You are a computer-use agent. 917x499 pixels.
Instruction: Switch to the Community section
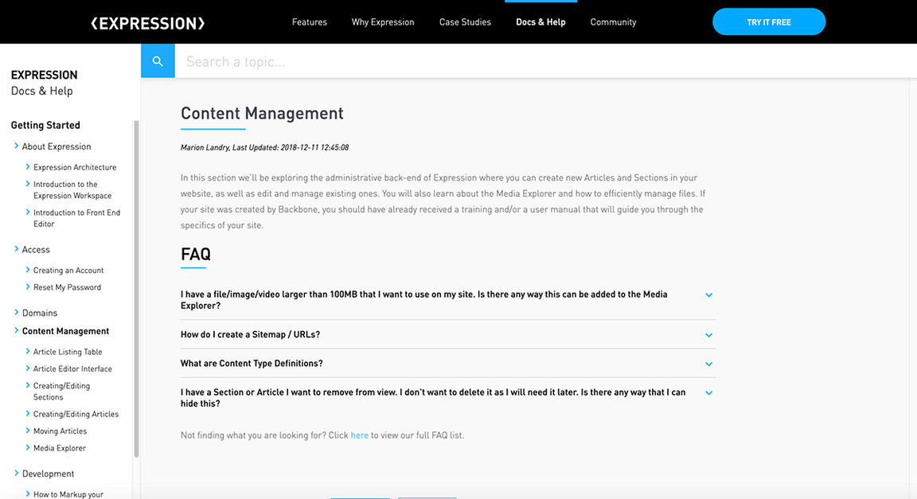[x=613, y=21]
